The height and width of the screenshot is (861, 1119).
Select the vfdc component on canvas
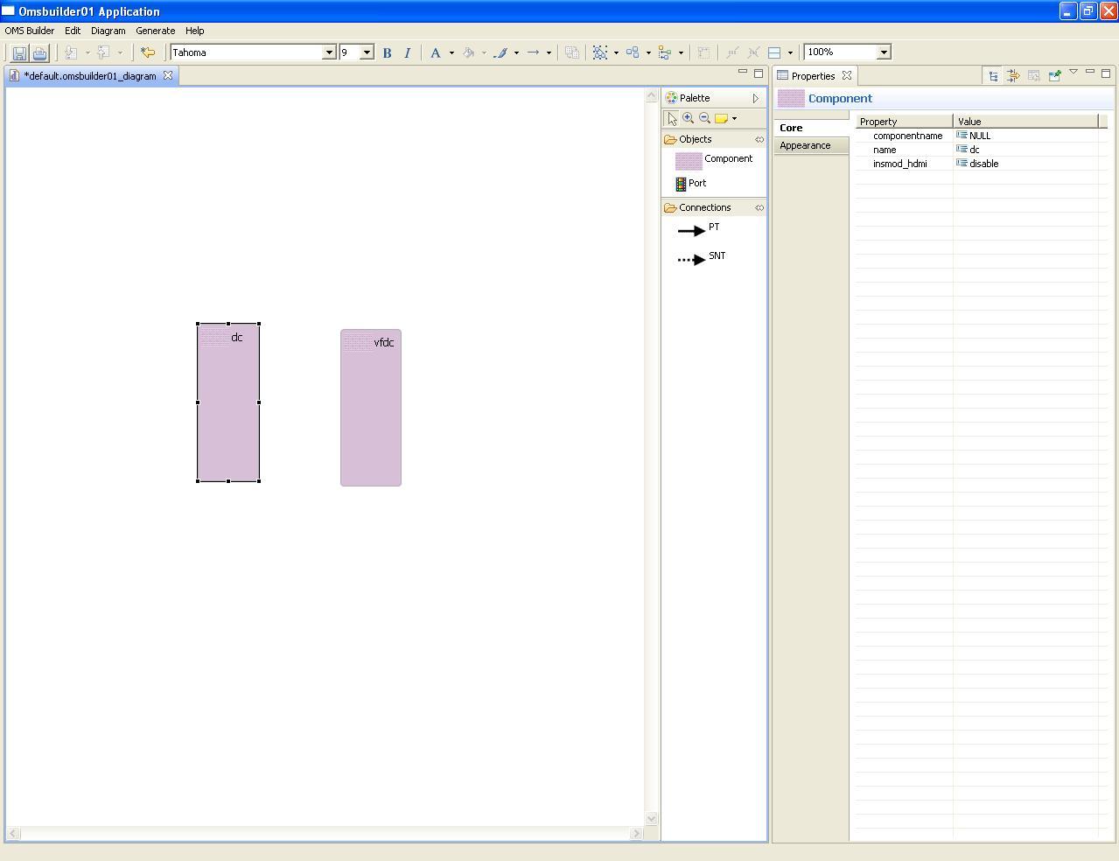coord(371,408)
